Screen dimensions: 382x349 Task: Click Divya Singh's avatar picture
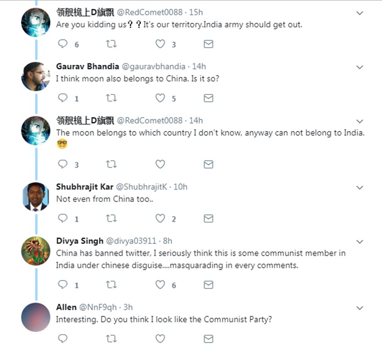36,251
